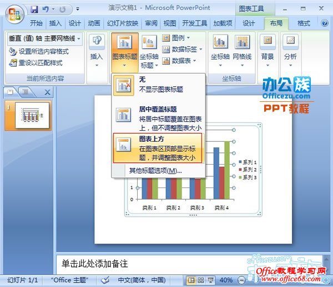Undo the last action
Screen dimensions: 333x287
coord(46,9)
